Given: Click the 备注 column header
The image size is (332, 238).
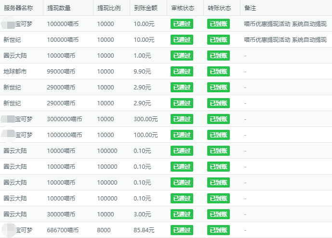Looking at the screenshot, I should [250, 8].
